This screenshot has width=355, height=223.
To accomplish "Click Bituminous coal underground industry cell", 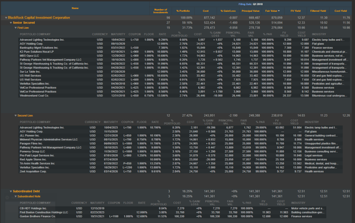I will tap(329, 96).
